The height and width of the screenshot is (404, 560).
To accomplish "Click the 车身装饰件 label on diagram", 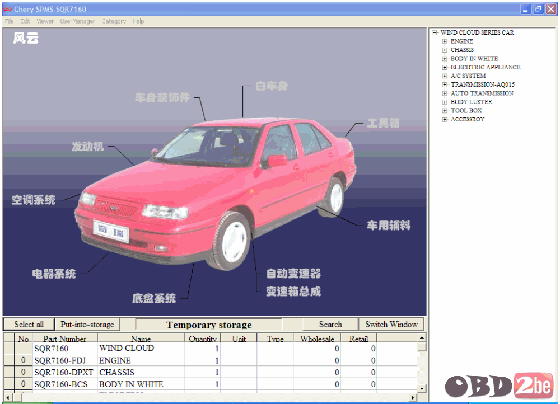I will (x=162, y=98).
